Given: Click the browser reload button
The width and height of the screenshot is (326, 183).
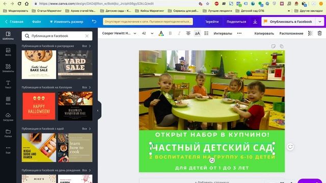Looking at the screenshot, I should (19, 4).
